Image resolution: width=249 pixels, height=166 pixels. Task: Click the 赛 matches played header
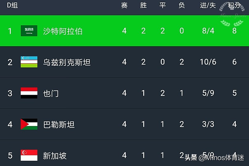(x=124, y=5)
